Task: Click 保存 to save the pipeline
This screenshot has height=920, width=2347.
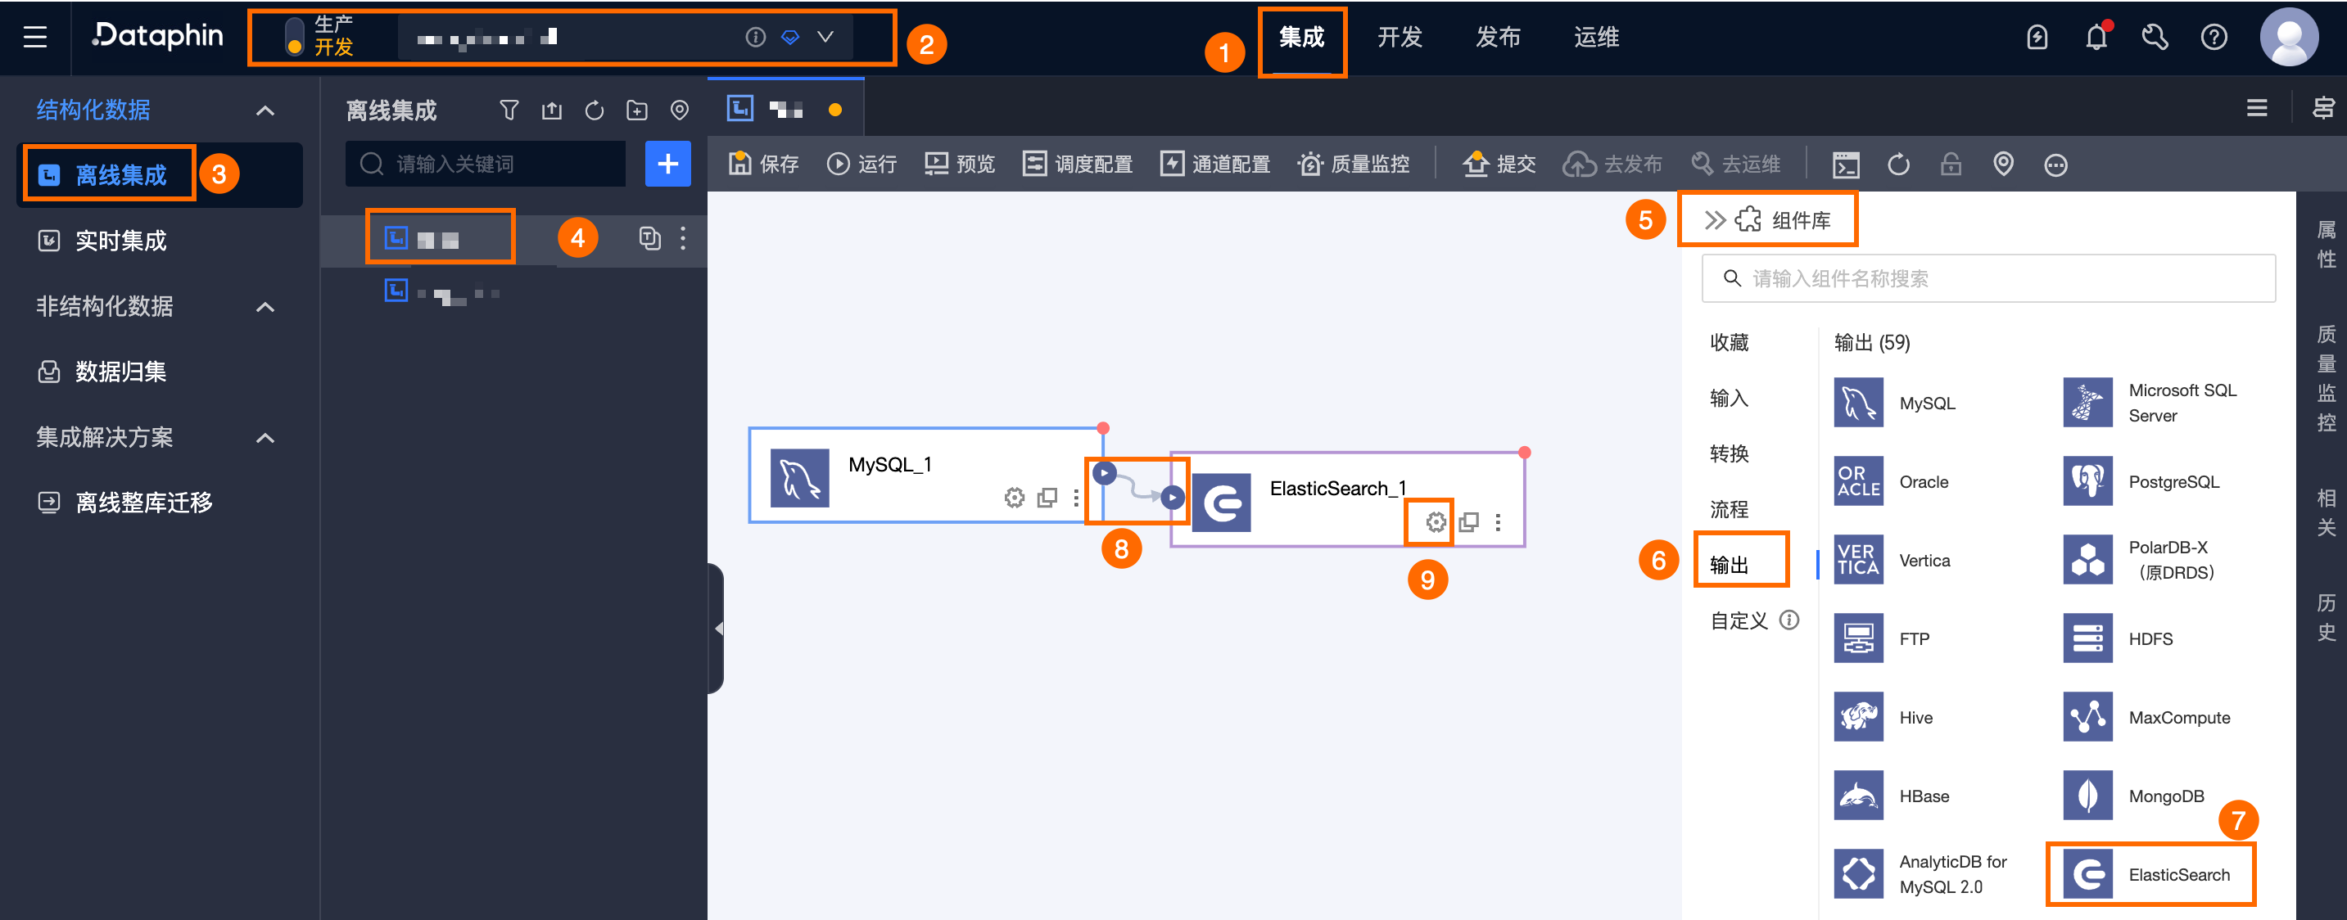Action: (x=763, y=164)
